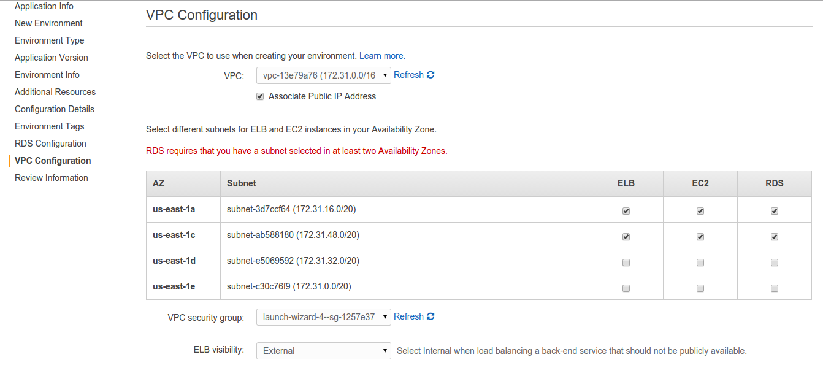Navigate to Configuration Details step
The width and height of the screenshot is (823, 368).
click(x=55, y=109)
